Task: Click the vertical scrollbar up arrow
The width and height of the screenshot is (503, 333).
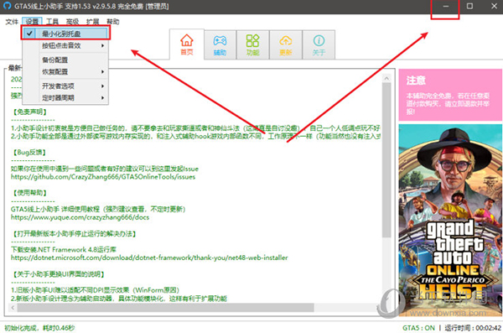Action: click(x=386, y=78)
